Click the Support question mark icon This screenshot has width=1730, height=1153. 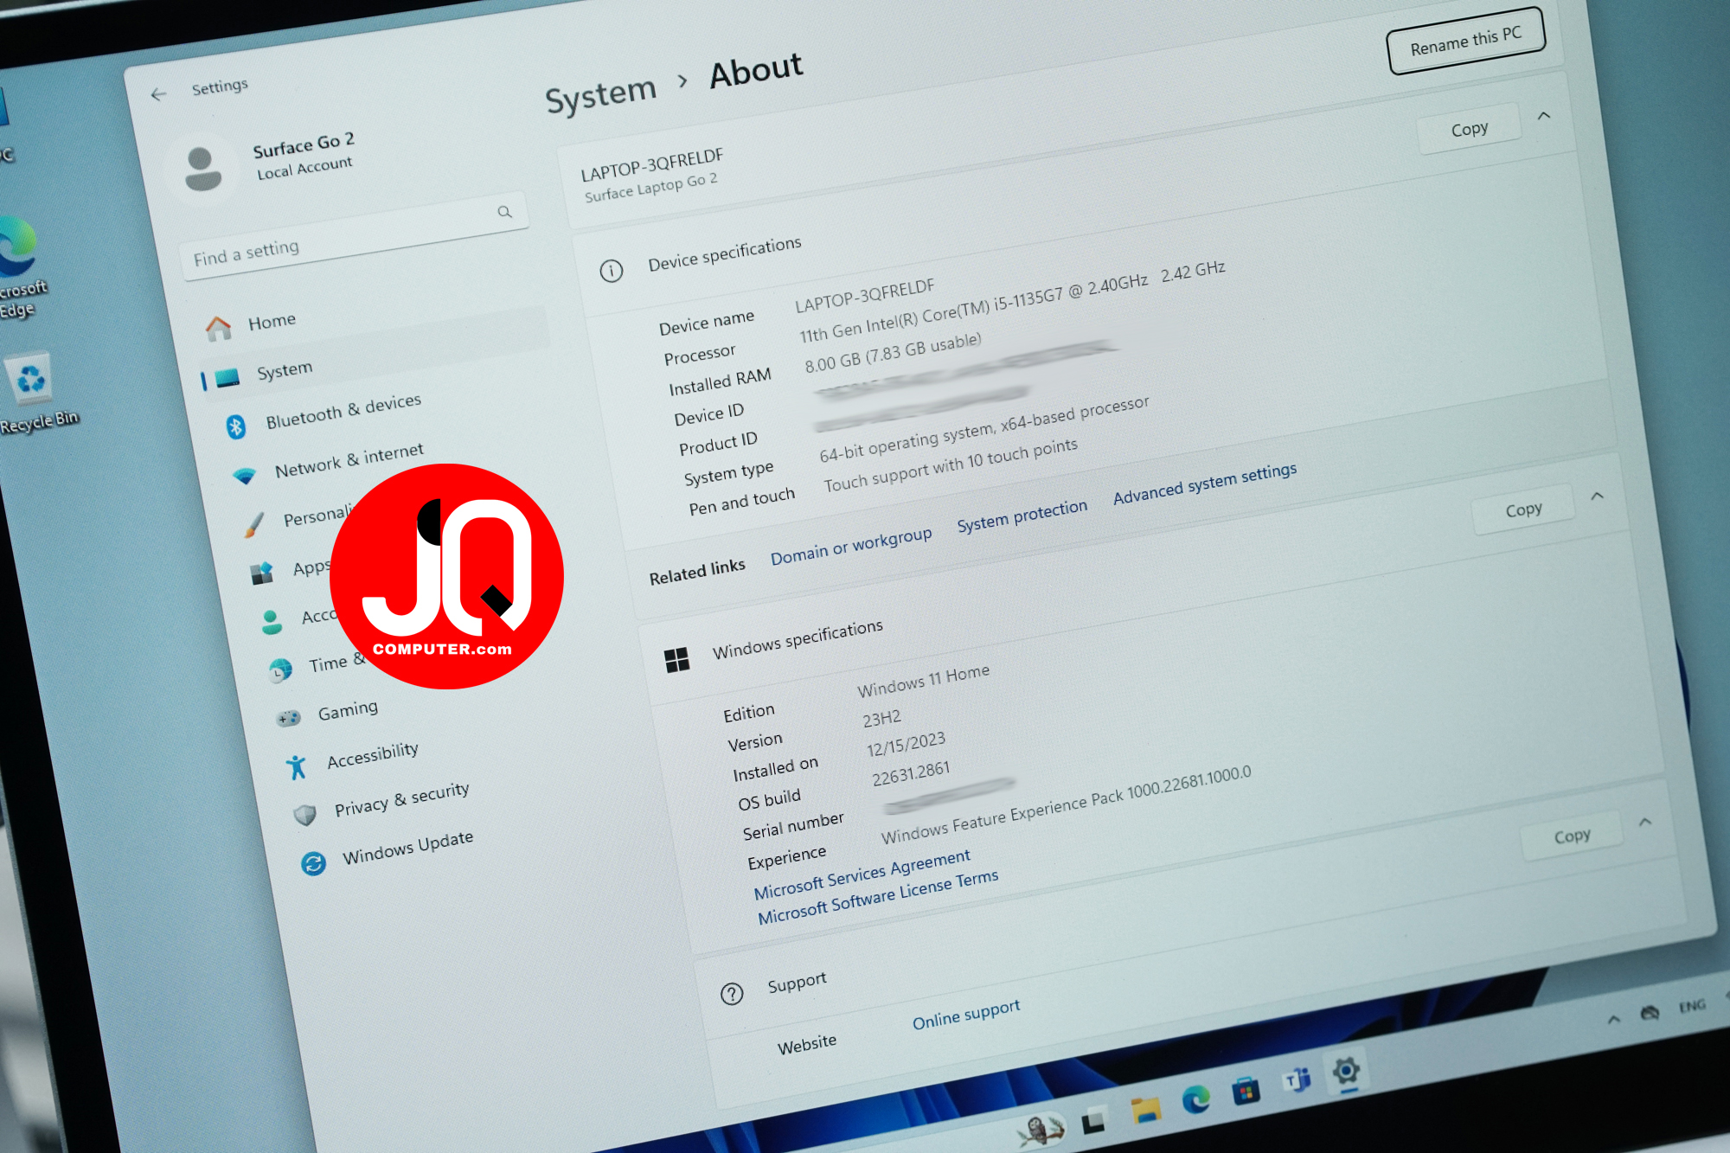point(732,993)
